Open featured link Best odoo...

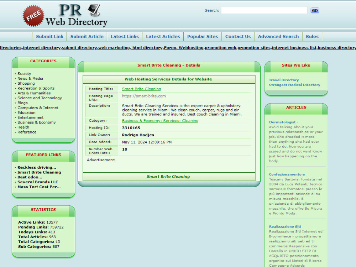click(30, 177)
